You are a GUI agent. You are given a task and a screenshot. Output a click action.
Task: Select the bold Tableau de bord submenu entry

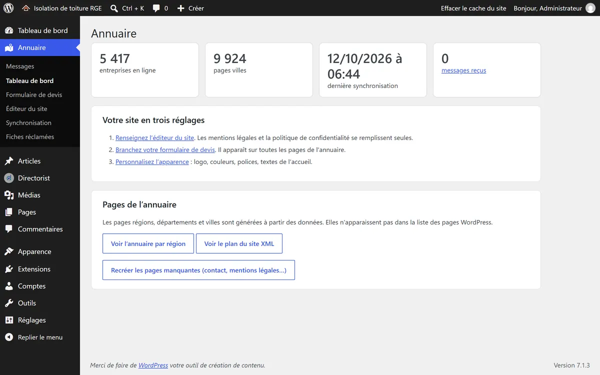(29, 80)
